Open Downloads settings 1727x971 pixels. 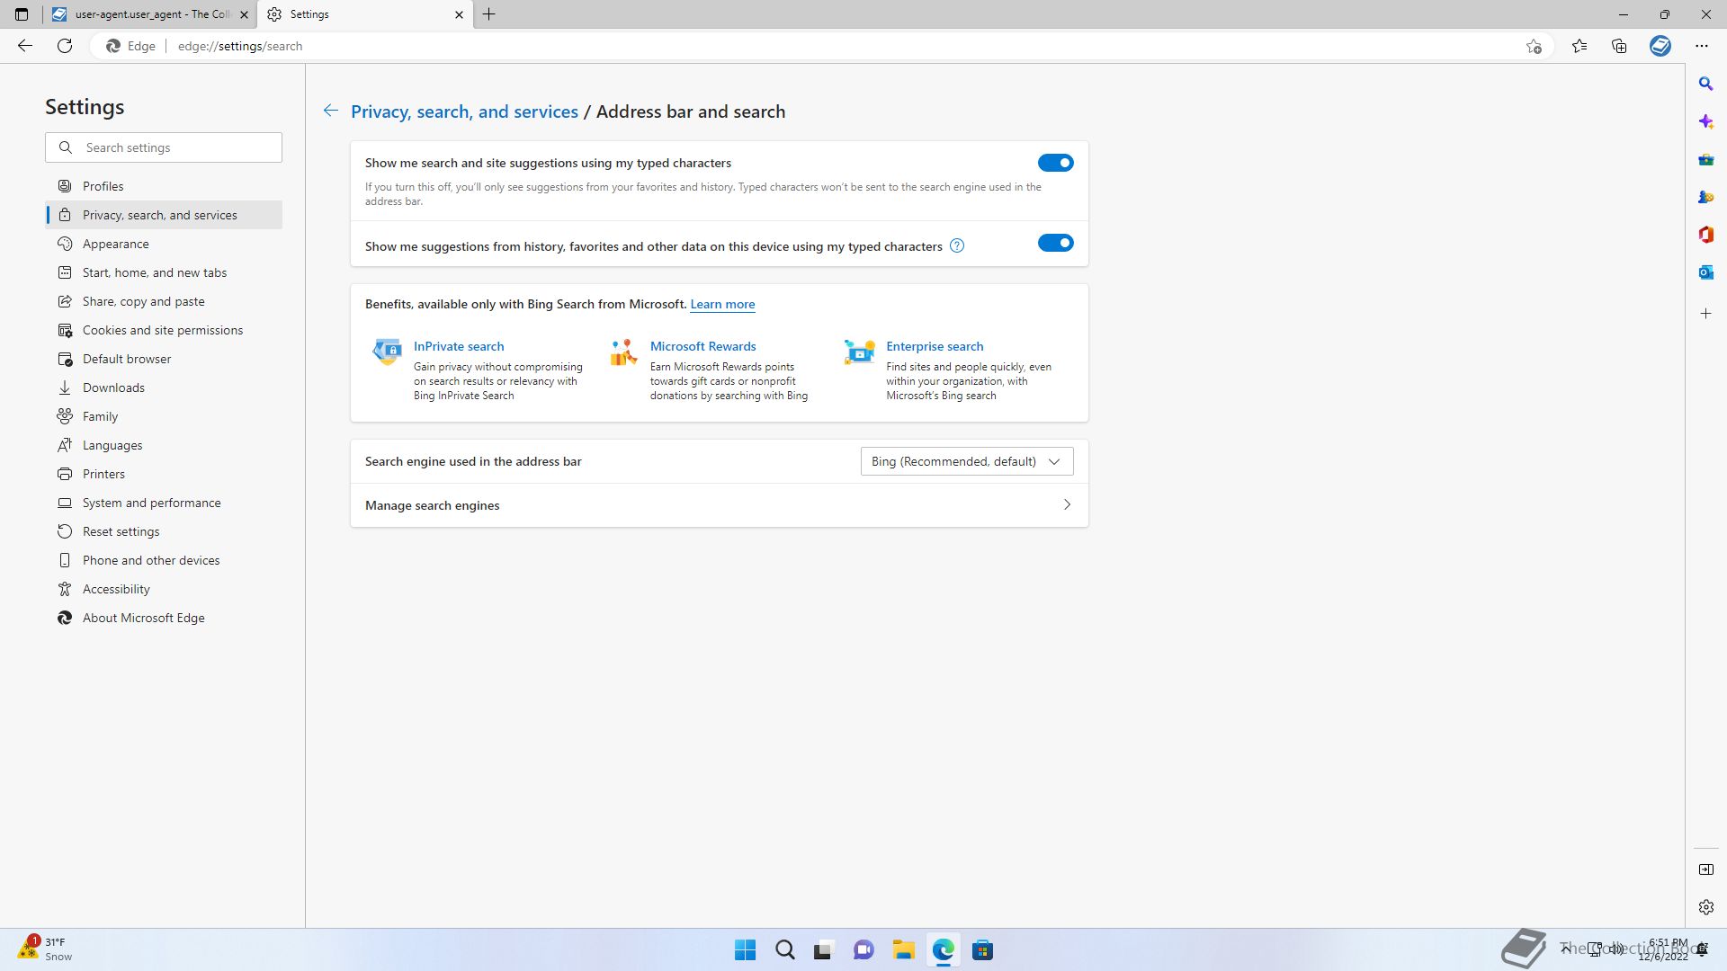(x=164, y=388)
